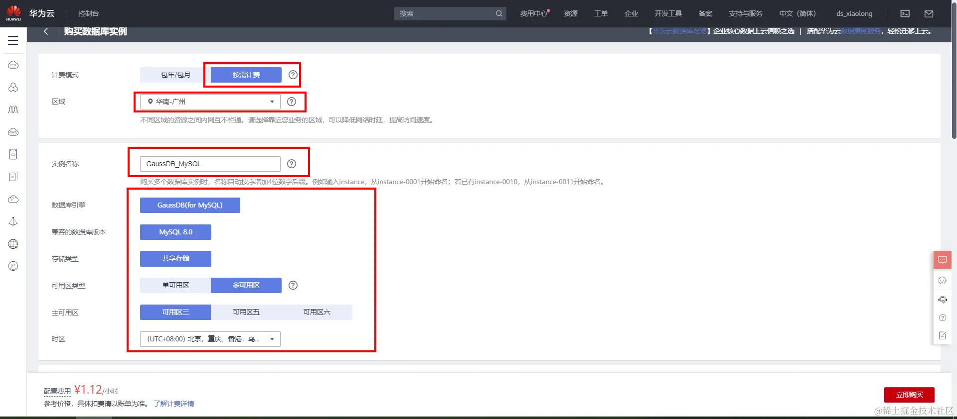The height and width of the screenshot is (419, 957).
Task: Select 按需计费 billing mode
Action: pos(246,75)
